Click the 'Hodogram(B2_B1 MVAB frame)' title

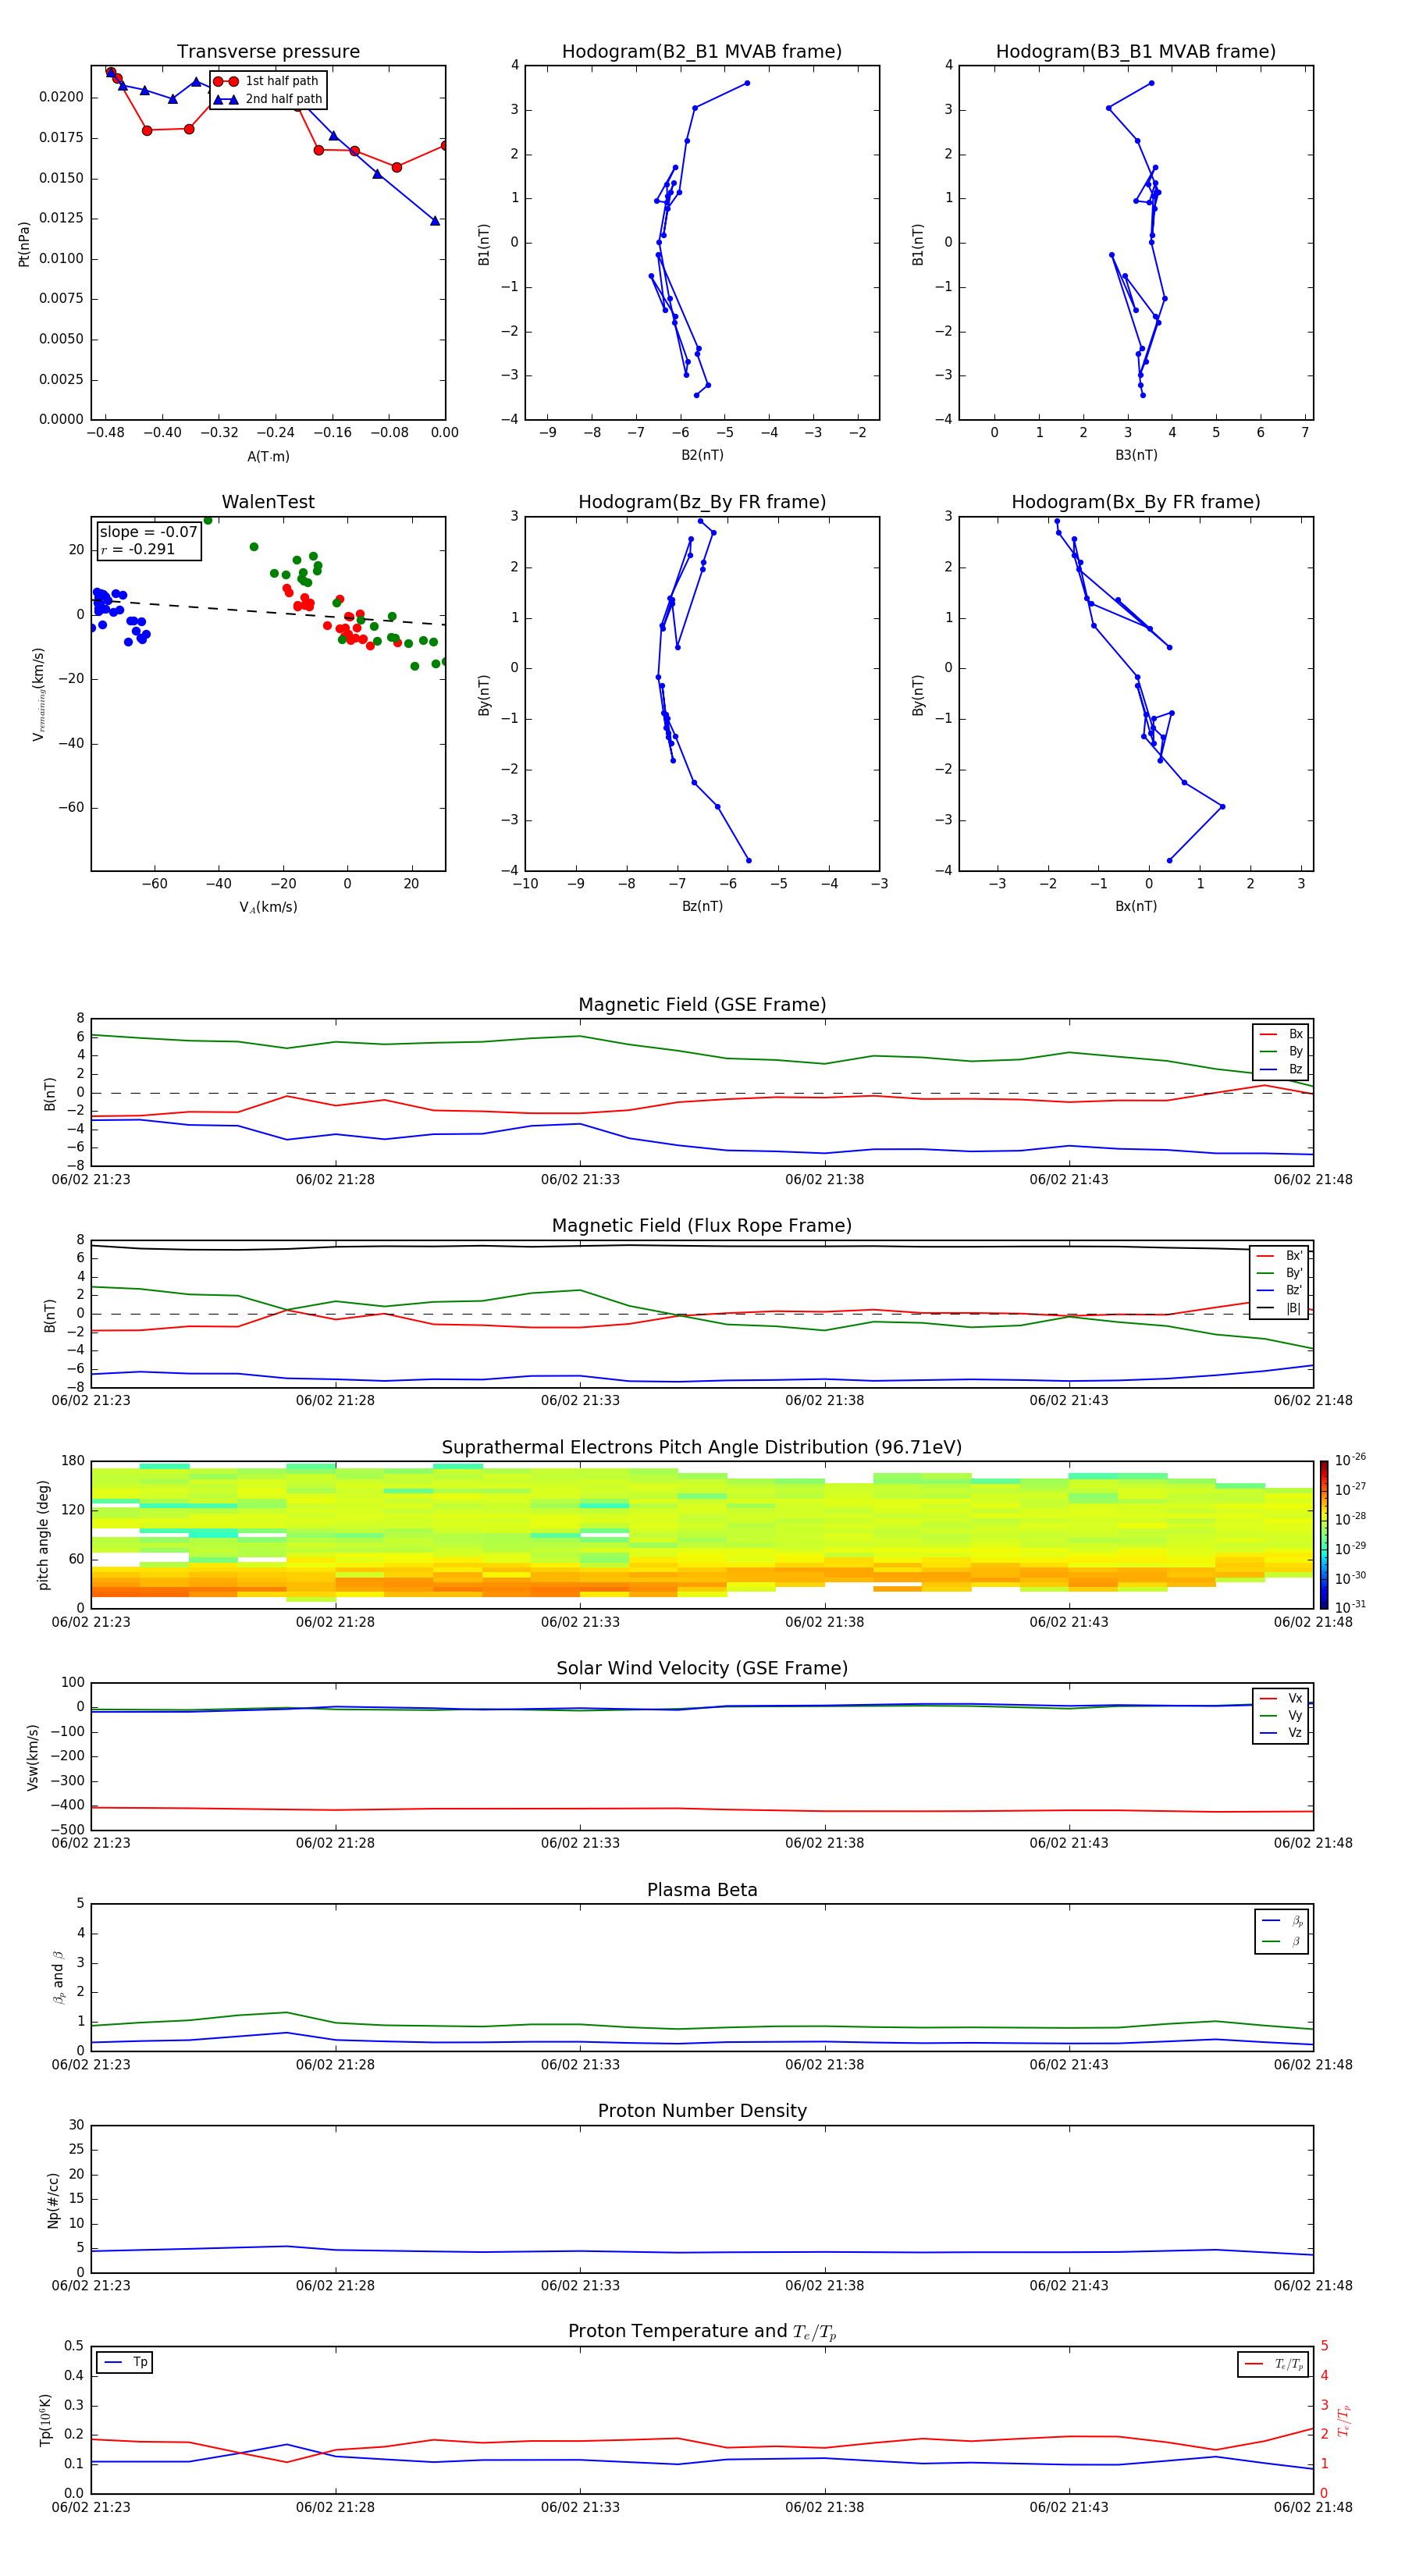(x=702, y=52)
